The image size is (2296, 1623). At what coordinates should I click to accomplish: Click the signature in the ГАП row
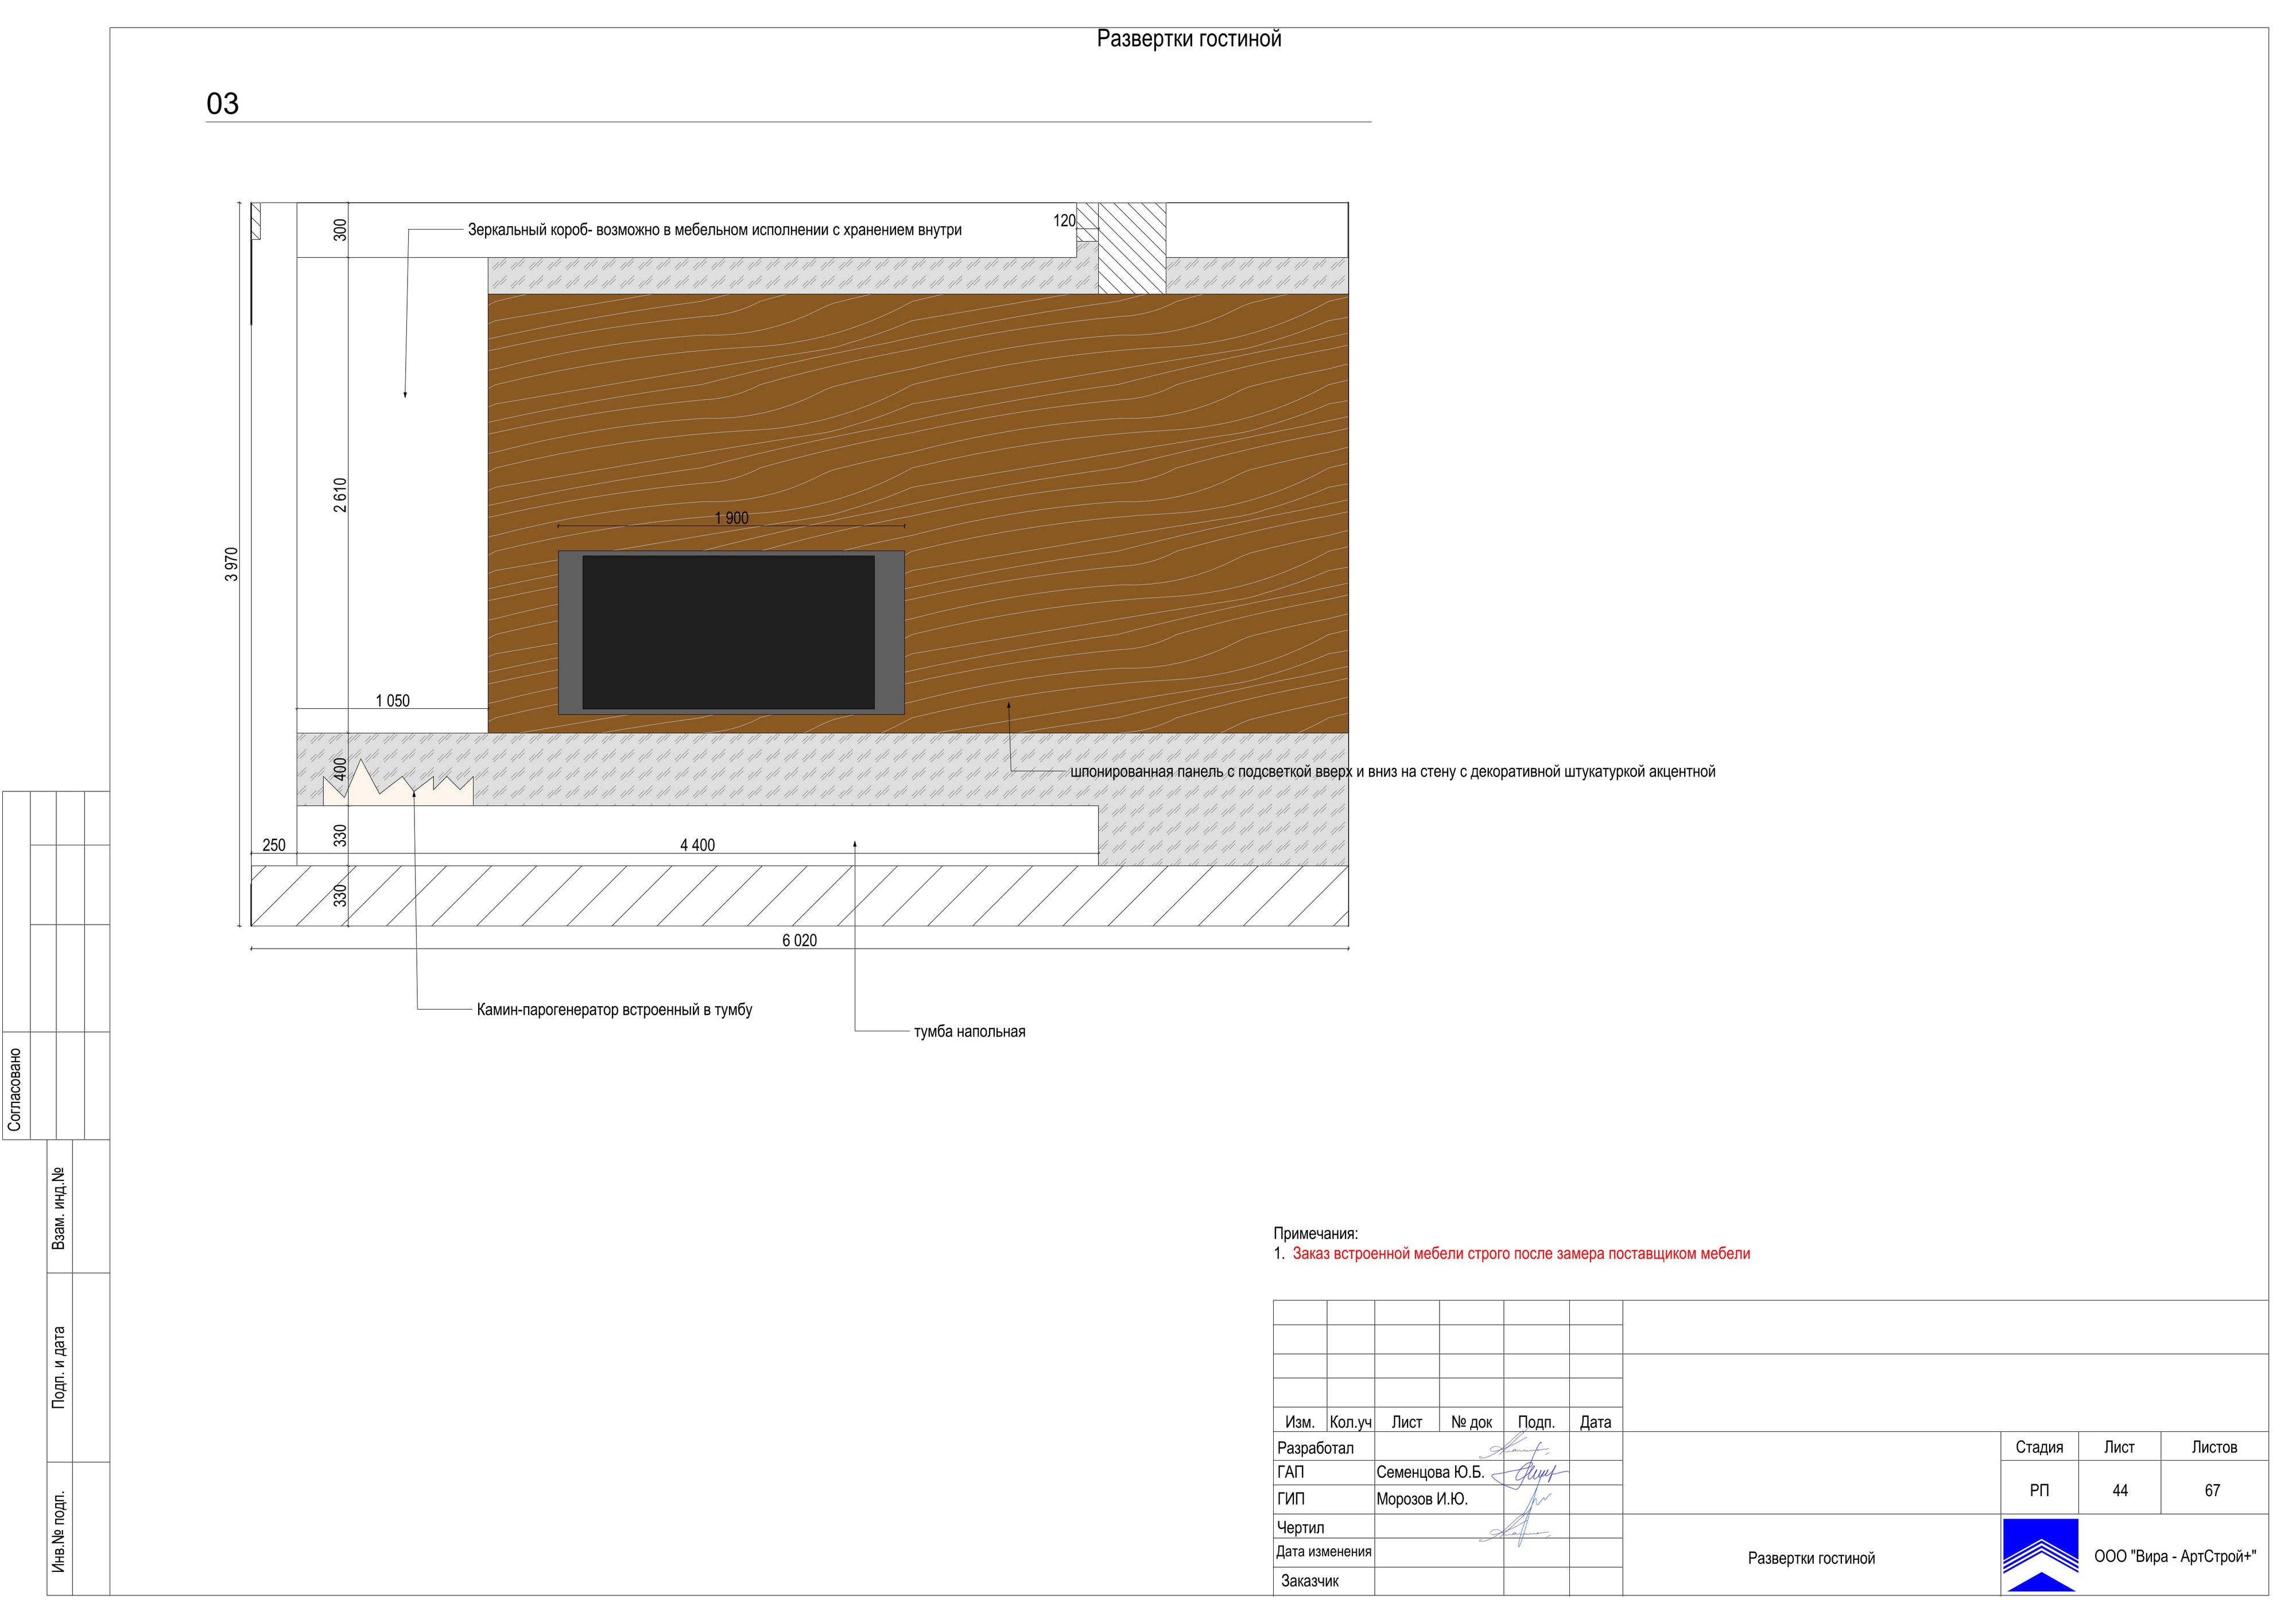(1530, 1473)
